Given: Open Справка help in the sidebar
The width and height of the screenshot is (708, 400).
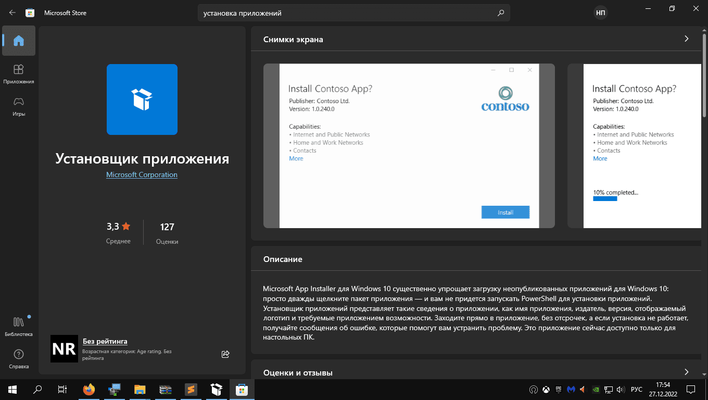Looking at the screenshot, I should tap(19, 359).
